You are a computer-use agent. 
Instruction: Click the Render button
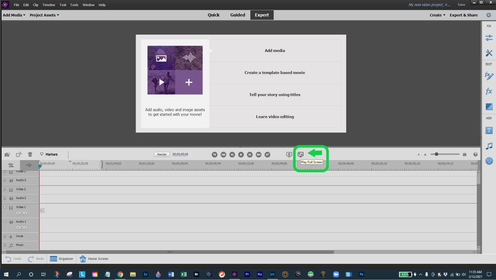162,155
